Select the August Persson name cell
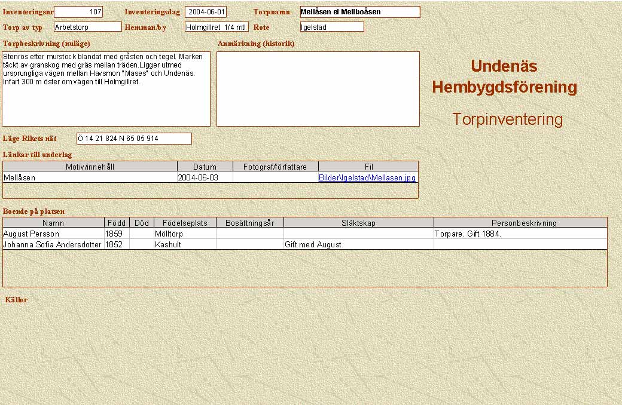 tap(53, 234)
